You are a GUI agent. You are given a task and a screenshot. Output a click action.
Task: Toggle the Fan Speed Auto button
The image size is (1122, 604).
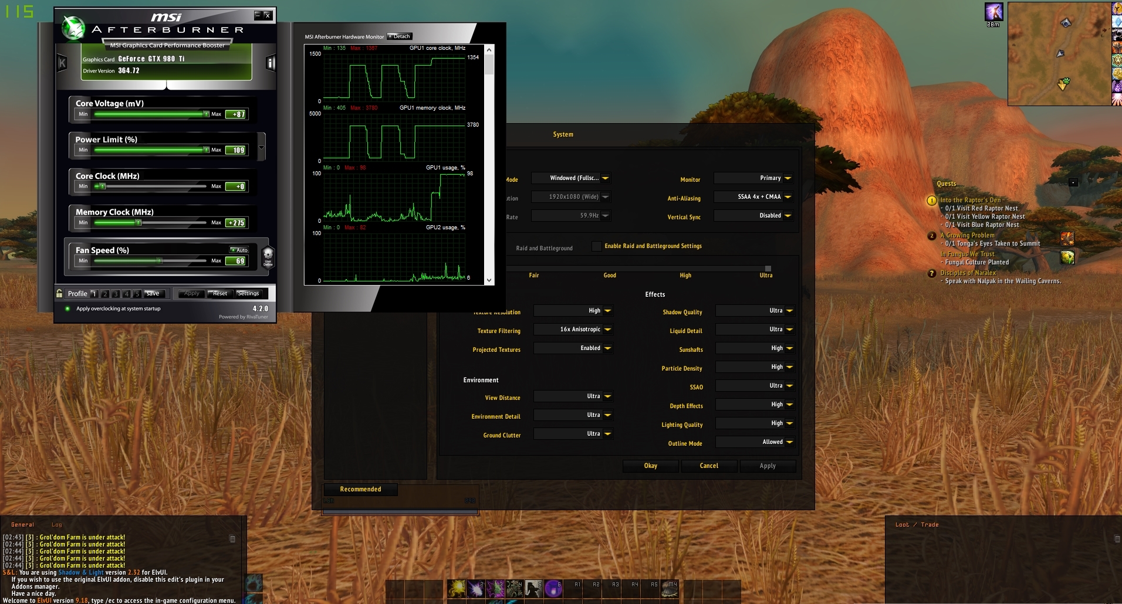[x=239, y=250]
